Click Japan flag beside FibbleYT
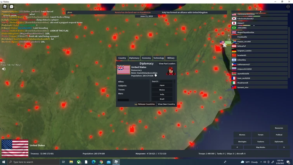The height and width of the screenshot is (165, 293). 234,23
